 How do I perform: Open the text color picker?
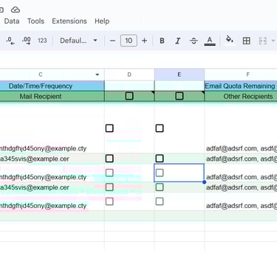[210, 41]
